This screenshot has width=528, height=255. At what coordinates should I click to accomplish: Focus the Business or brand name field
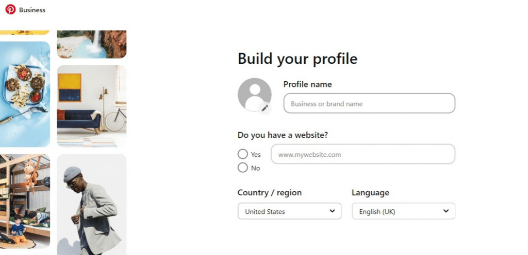click(369, 103)
